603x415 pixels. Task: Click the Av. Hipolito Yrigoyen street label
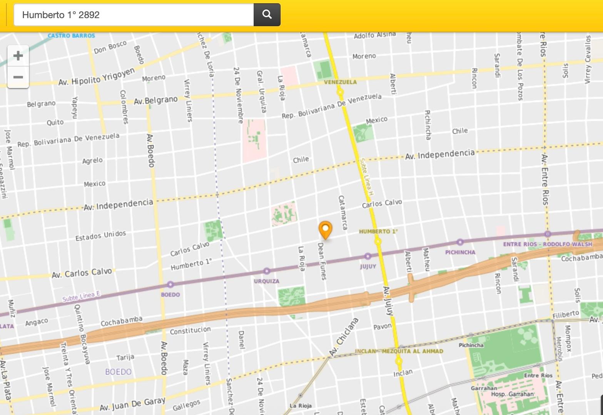pos(96,76)
